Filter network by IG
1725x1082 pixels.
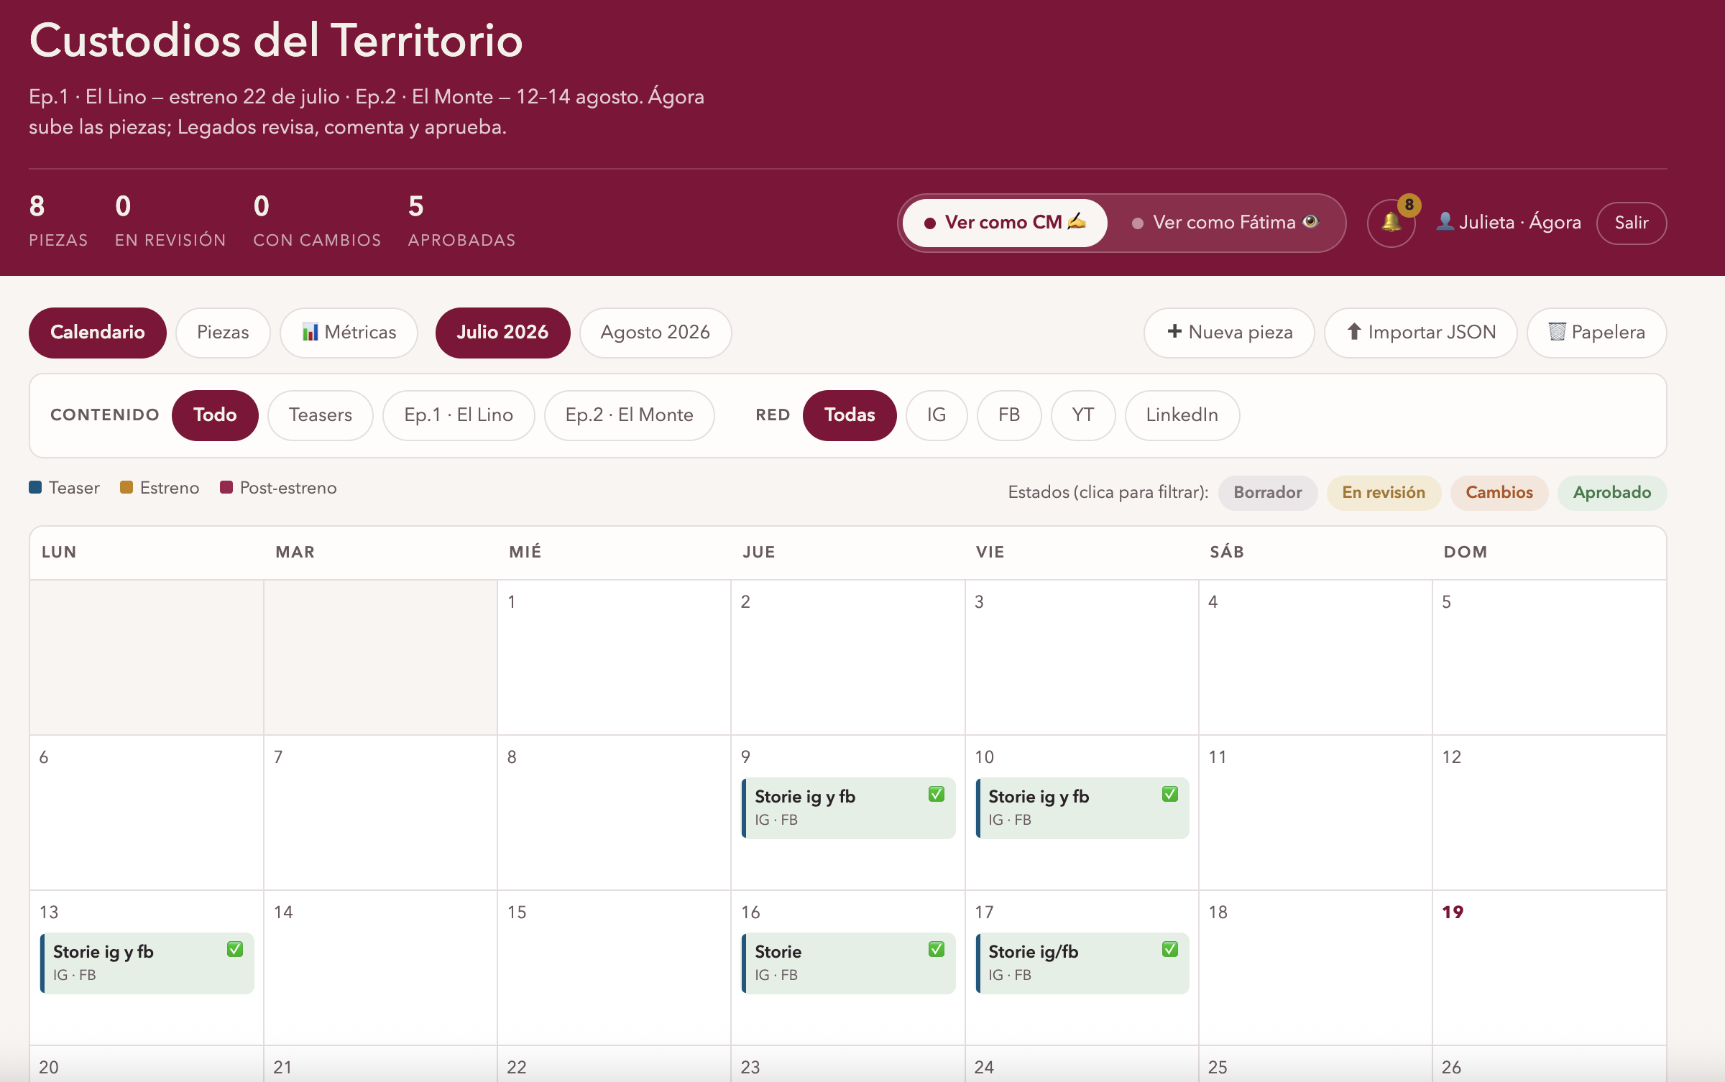[937, 415]
